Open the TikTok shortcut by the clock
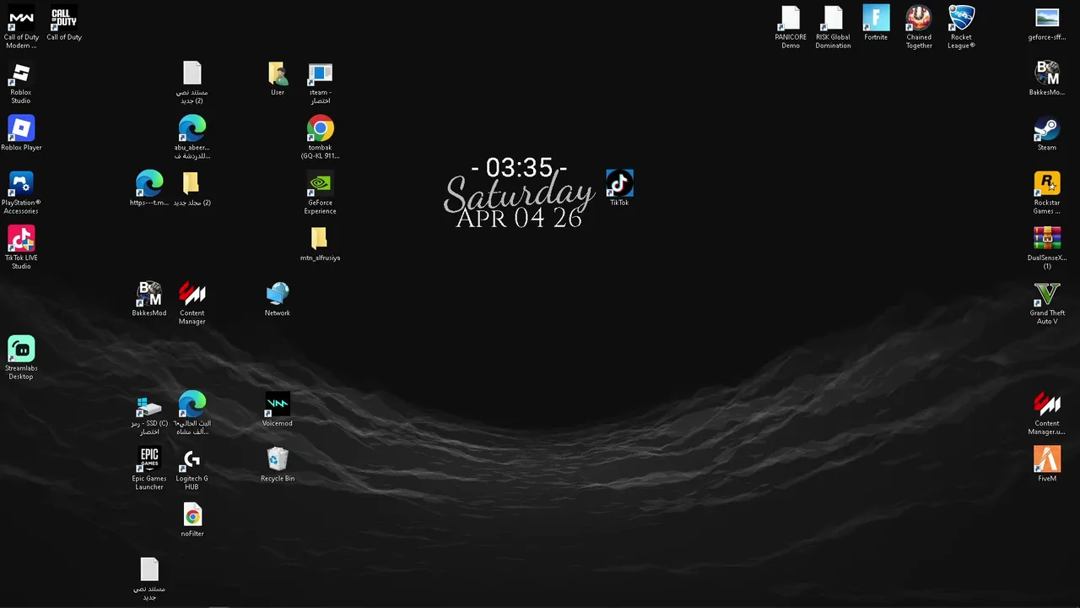This screenshot has height=608, width=1080. [619, 188]
